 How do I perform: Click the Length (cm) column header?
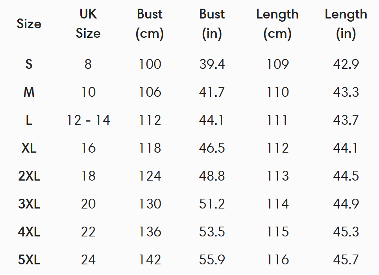[x=277, y=24]
